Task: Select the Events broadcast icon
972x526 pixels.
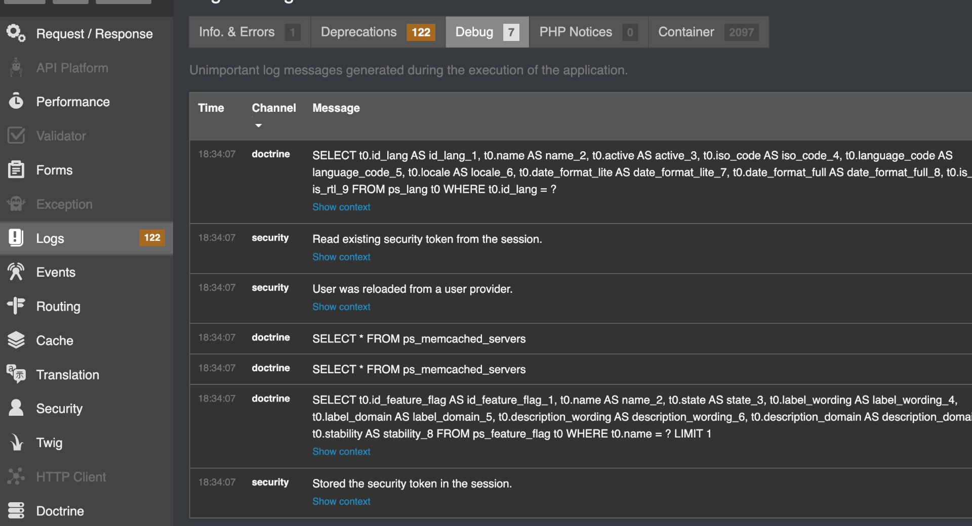Action: point(16,272)
